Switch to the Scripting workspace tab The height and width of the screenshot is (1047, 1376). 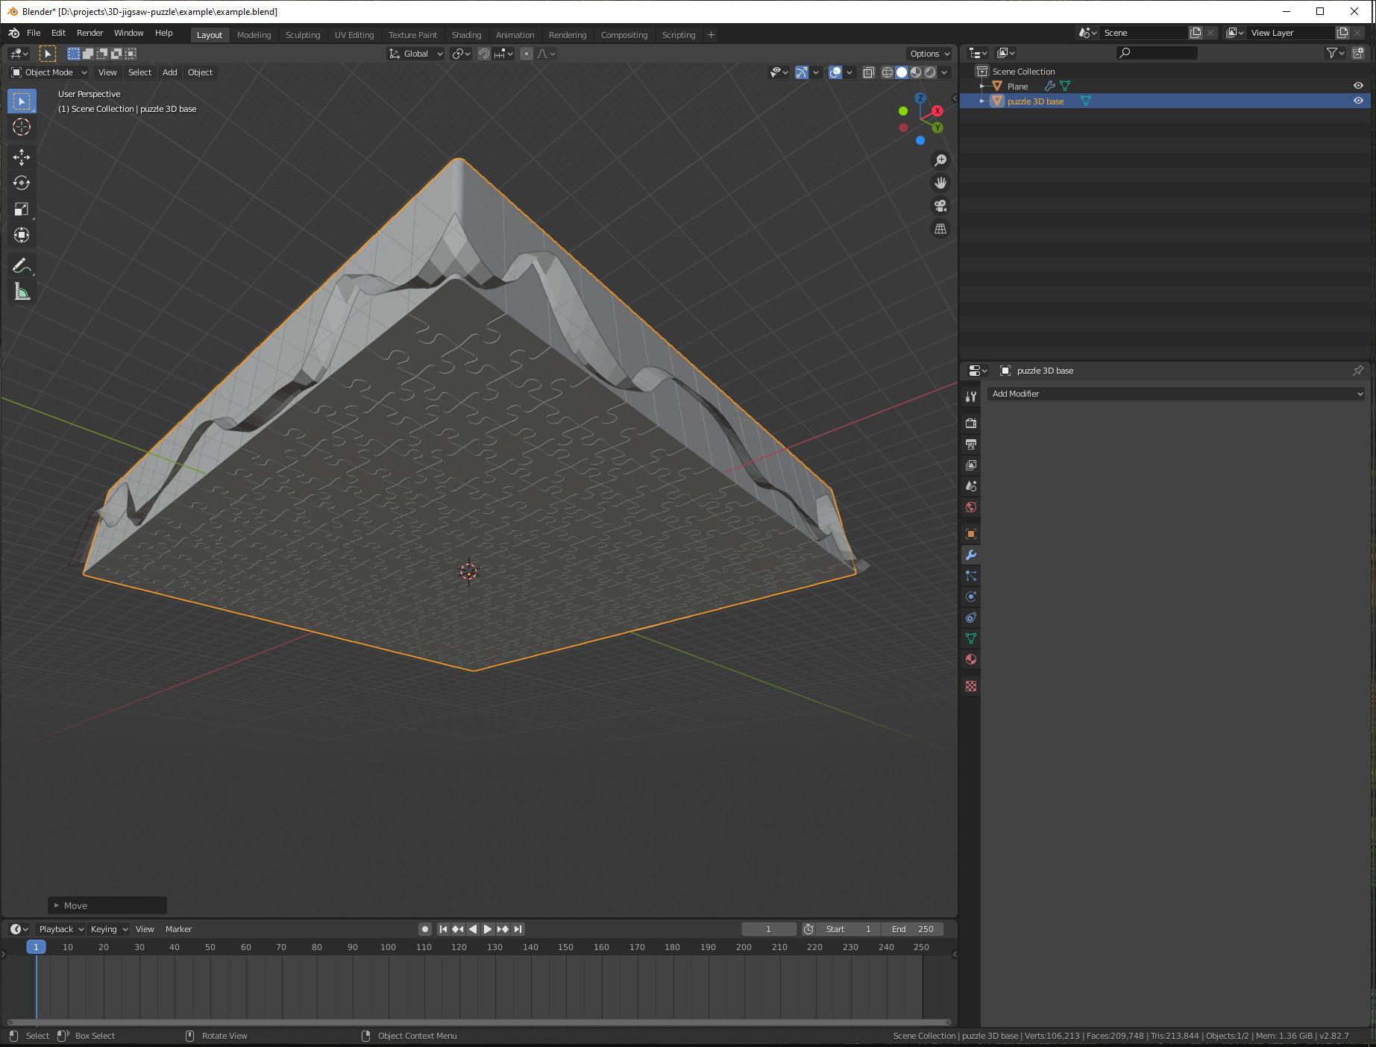tap(678, 34)
